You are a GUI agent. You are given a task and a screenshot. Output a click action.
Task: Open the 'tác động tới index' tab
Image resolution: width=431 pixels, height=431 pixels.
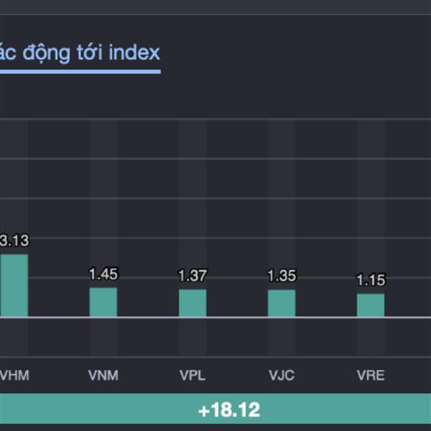pyautogui.click(x=80, y=52)
